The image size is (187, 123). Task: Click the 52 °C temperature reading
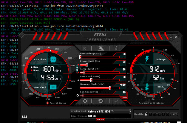[x=158, y=78]
